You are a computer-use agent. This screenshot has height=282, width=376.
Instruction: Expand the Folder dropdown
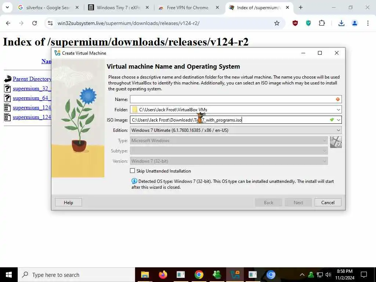338,109
